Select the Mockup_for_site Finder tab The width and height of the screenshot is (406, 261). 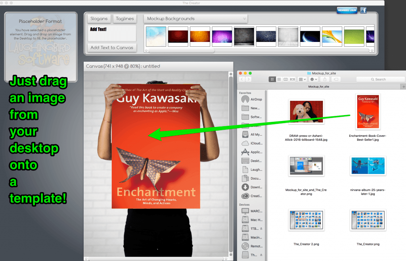click(x=319, y=87)
